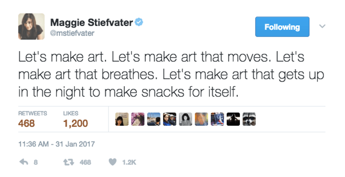View the 468 retweets list
This screenshot has height=177, width=345.
pos(26,124)
